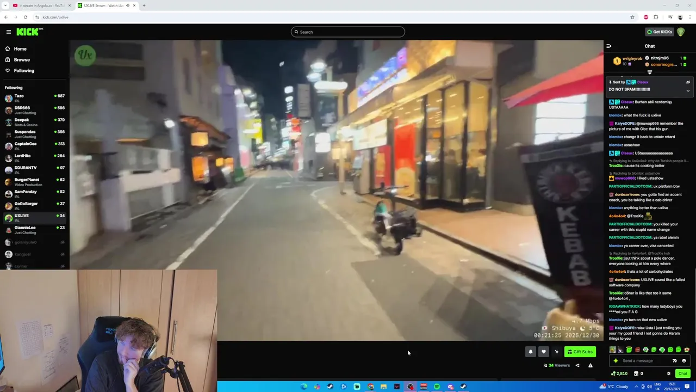Image resolution: width=696 pixels, height=392 pixels.
Task: Click the green sparkle in message box
Action: (x=616, y=360)
